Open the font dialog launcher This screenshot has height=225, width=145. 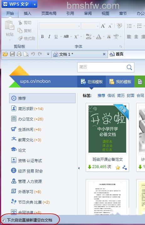(121, 46)
